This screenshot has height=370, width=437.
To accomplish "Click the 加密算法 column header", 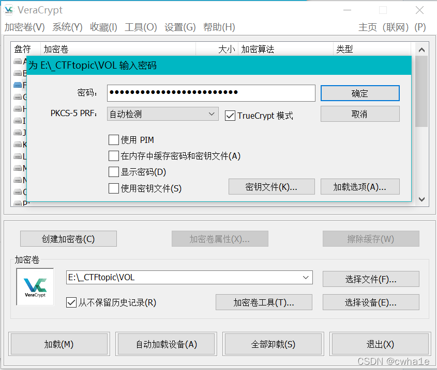I will (x=285, y=49).
